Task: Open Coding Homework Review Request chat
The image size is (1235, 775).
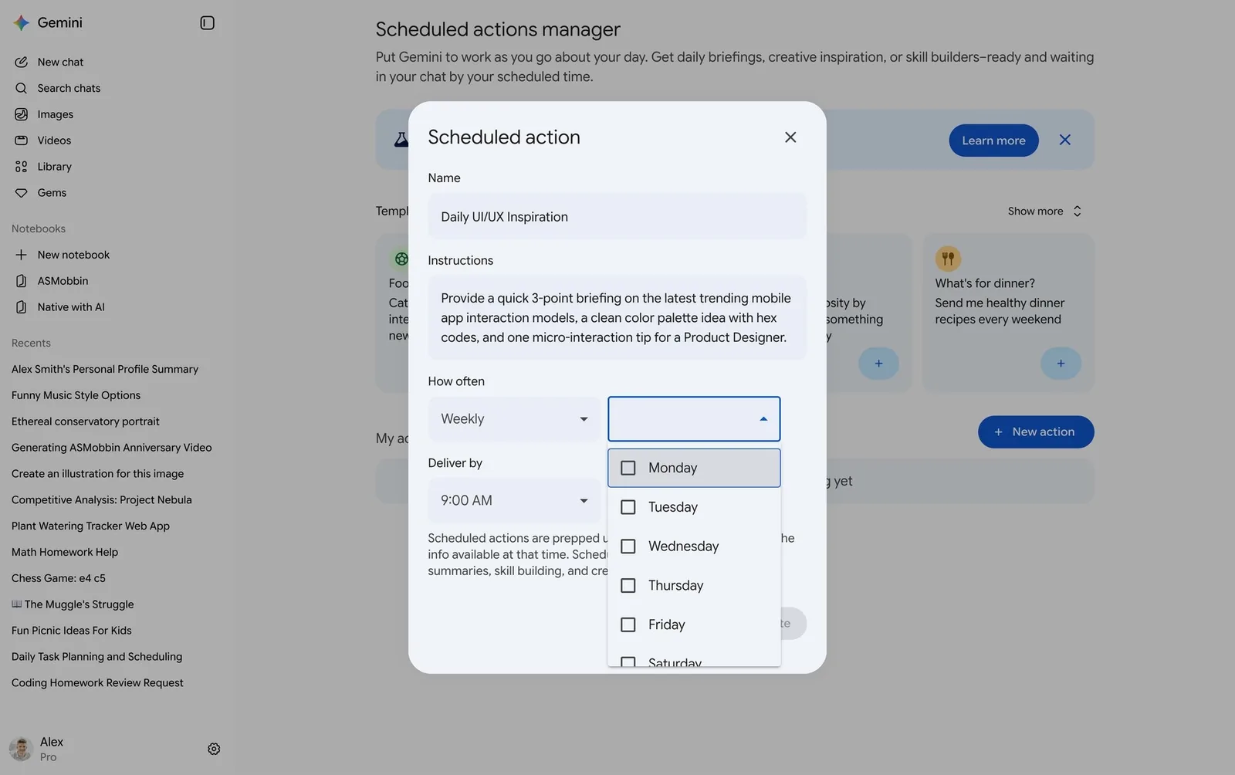Action: [97, 683]
